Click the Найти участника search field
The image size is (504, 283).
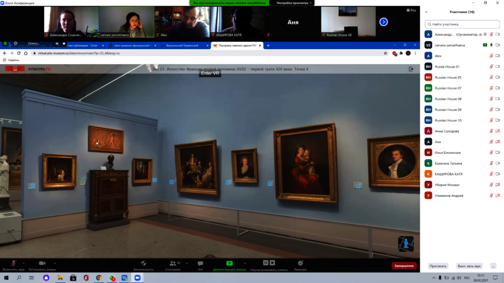click(462, 24)
